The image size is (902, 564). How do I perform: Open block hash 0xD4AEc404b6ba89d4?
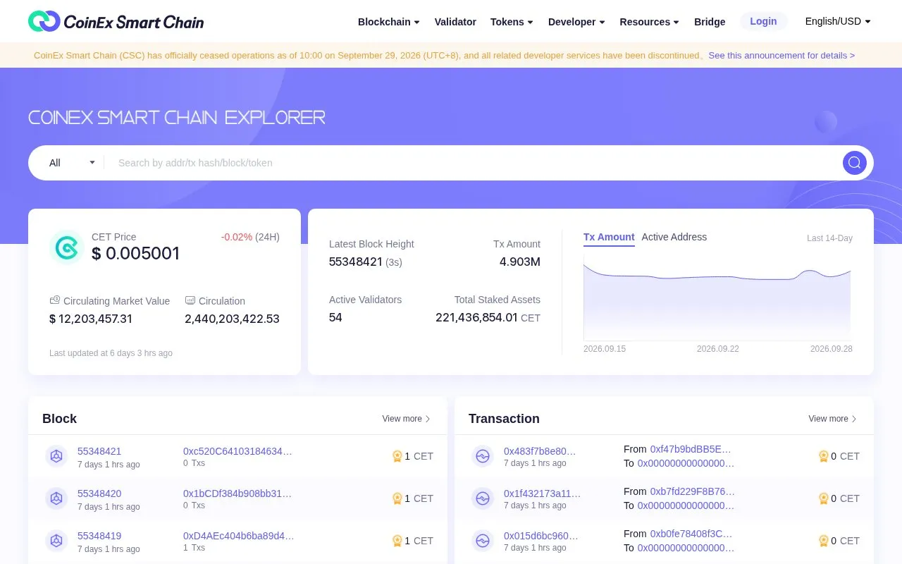[x=239, y=536]
